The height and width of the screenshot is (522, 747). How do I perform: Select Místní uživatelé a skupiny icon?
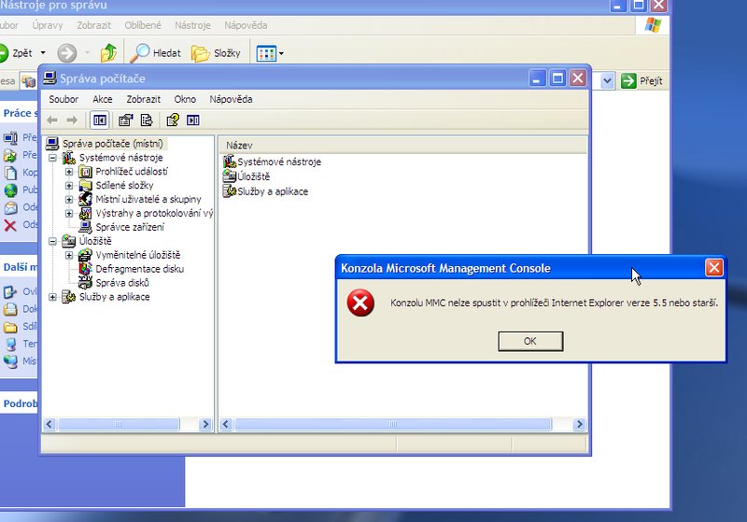[x=85, y=199]
